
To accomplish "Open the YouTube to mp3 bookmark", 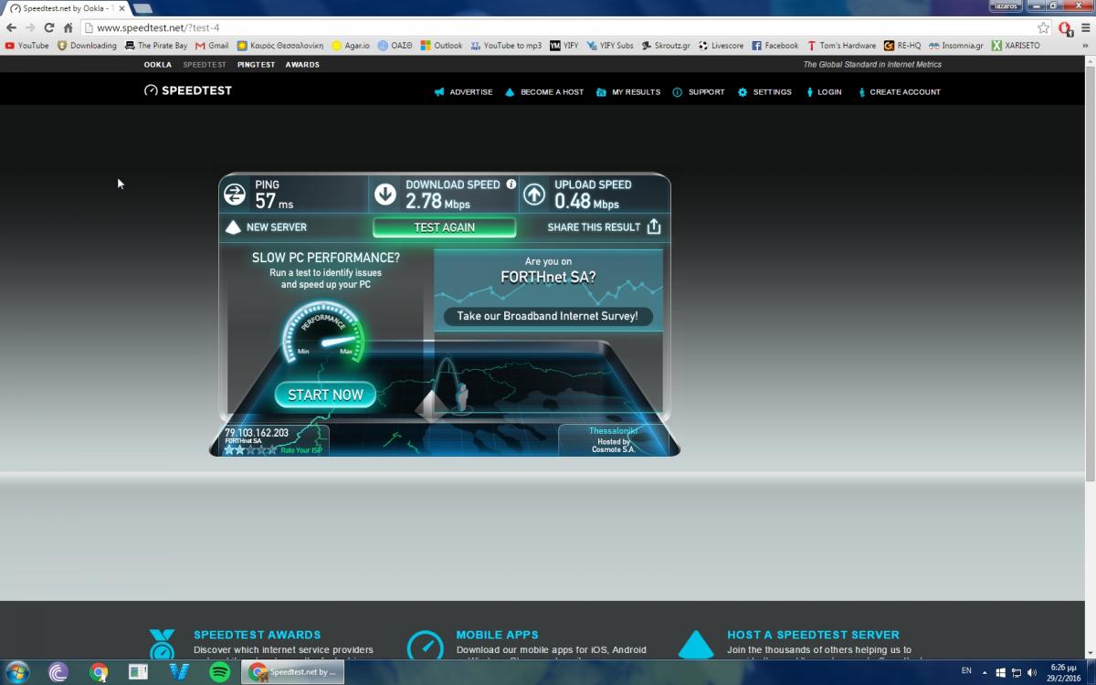I will (x=506, y=46).
